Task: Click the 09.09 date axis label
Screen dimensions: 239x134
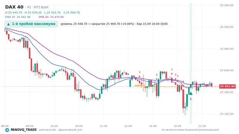Action: (30, 126)
